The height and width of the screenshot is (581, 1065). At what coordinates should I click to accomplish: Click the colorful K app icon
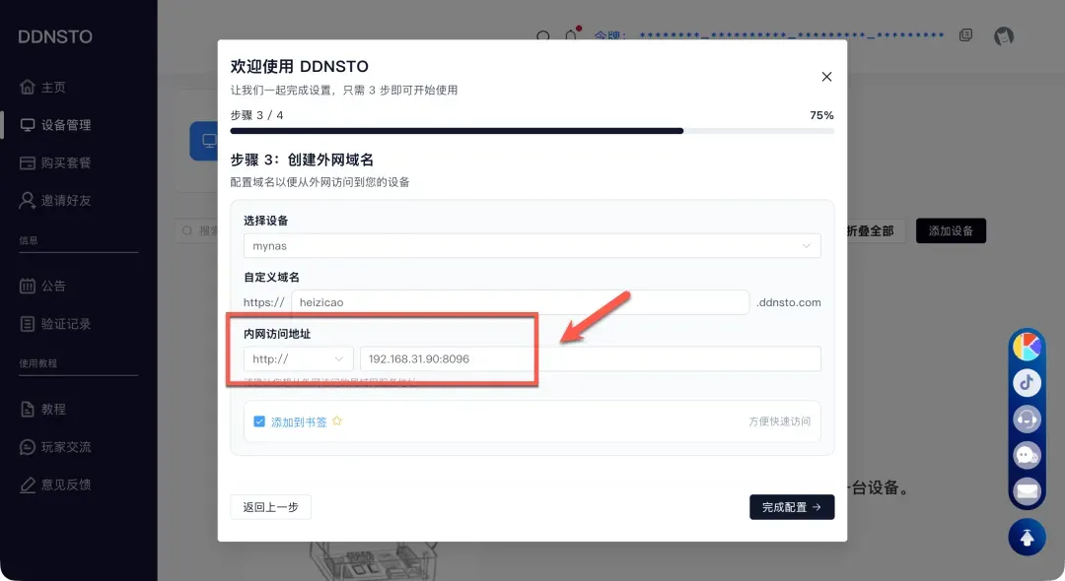point(1027,347)
